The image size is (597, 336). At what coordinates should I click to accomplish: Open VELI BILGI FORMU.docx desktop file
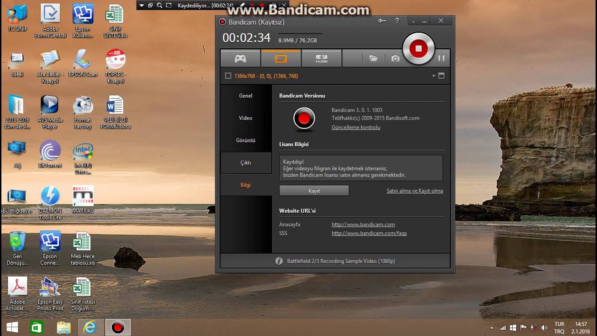(x=115, y=112)
